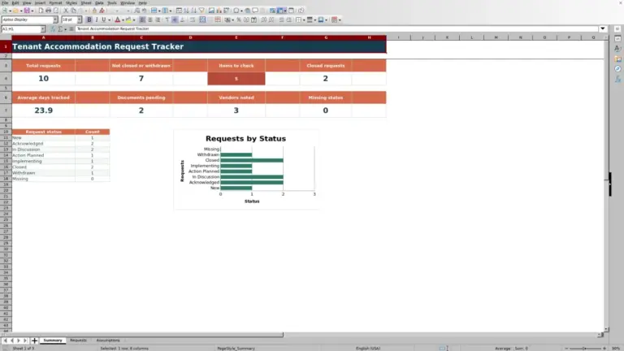Click the sidebar Navigator compass icon
624x351 pixels.
click(617, 69)
